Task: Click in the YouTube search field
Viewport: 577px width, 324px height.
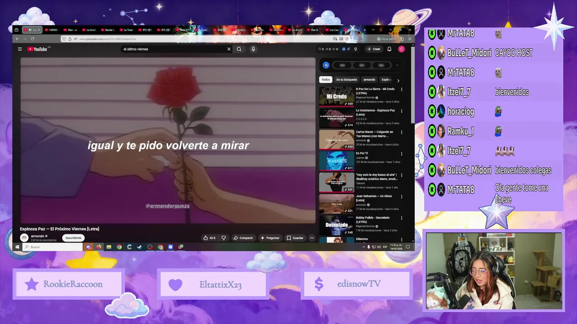Action: coord(174,49)
